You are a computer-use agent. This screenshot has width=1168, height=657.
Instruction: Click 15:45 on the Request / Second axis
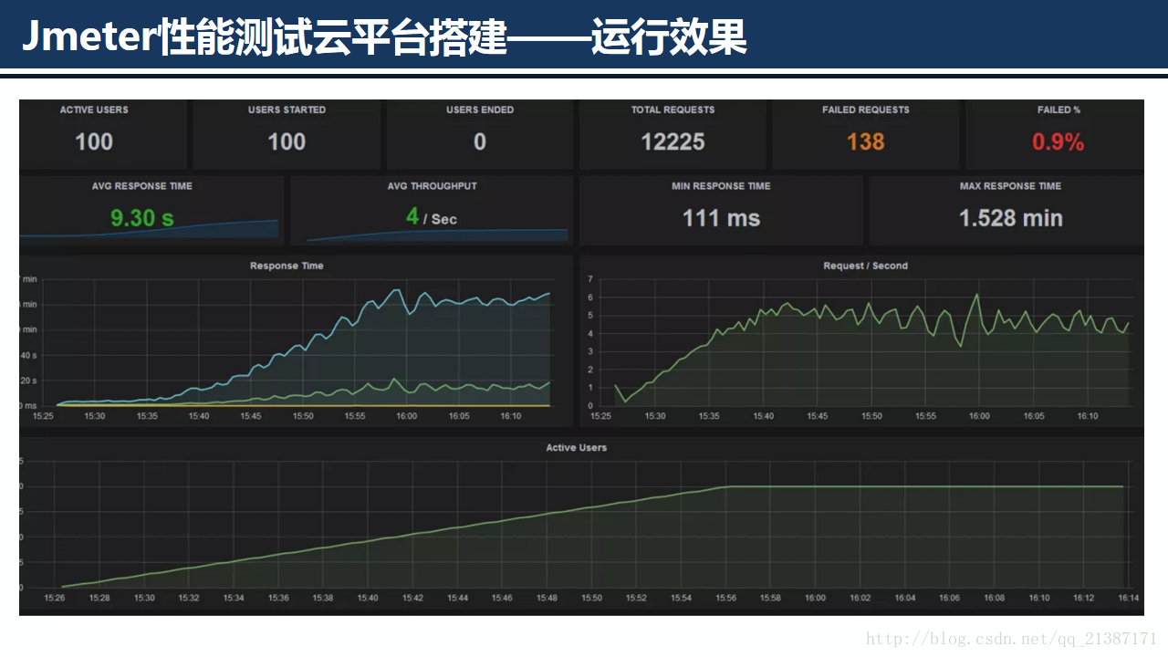tap(818, 416)
